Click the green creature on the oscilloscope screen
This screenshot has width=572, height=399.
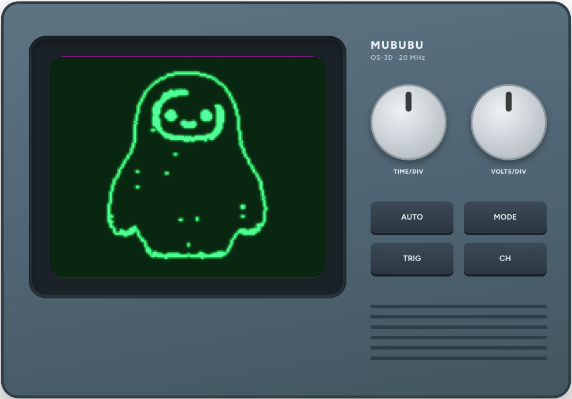(x=187, y=165)
